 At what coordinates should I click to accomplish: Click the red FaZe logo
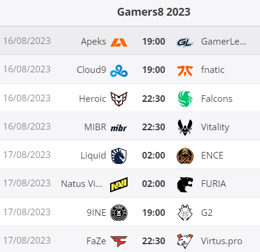tap(119, 241)
